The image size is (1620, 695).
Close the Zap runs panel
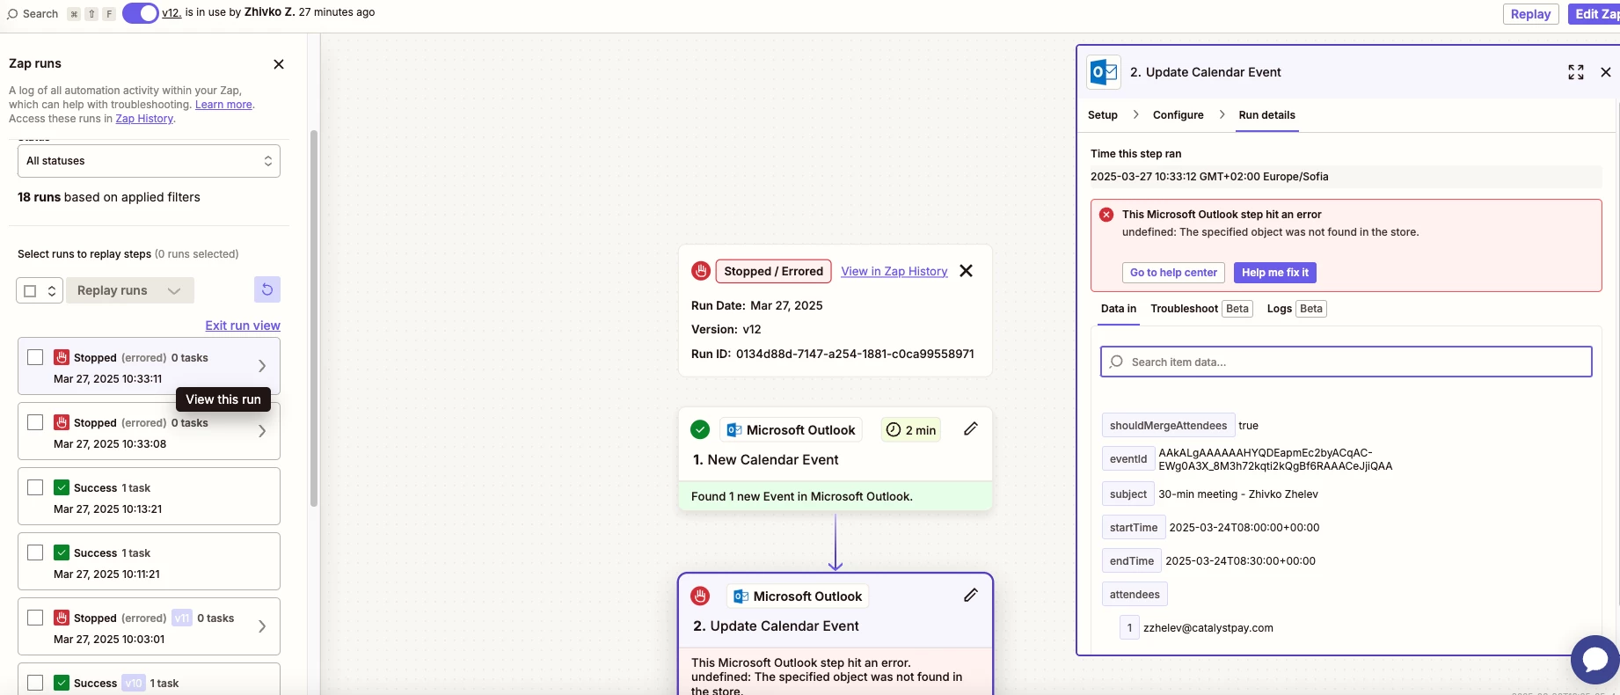[x=279, y=64]
